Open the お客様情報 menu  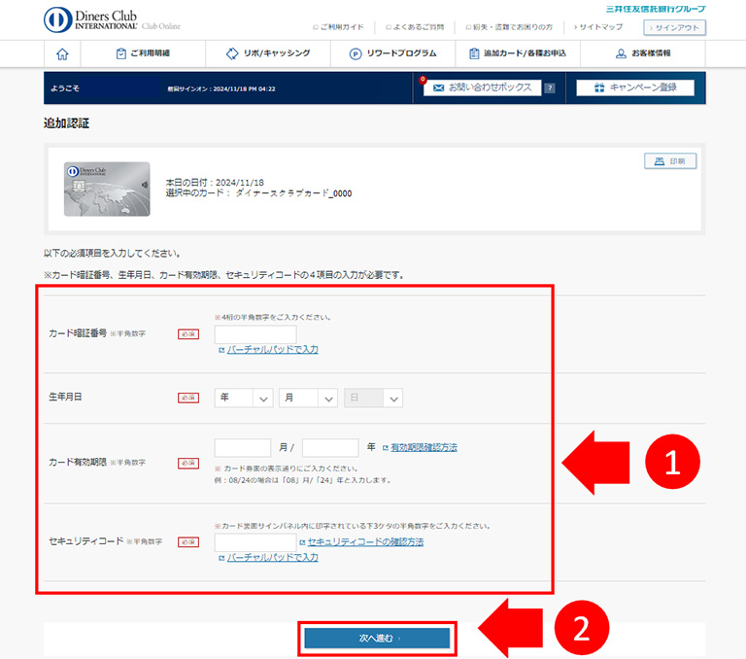(x=643, y=54)
